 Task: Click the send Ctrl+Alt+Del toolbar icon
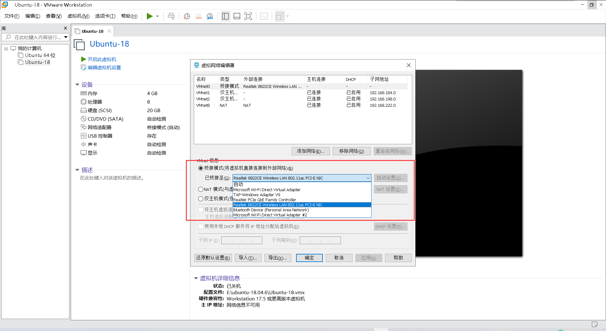[171, 16]
